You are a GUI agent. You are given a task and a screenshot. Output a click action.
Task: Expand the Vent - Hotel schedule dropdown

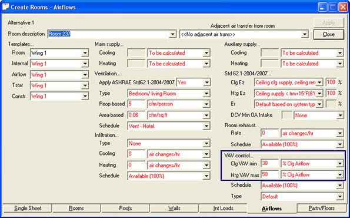coord(206,126)
